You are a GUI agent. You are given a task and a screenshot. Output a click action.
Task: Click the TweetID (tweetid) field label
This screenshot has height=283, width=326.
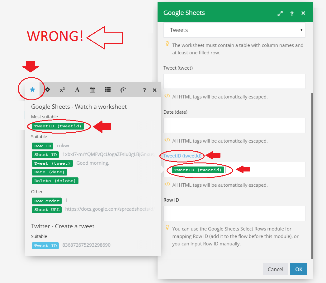click(182, 156)
